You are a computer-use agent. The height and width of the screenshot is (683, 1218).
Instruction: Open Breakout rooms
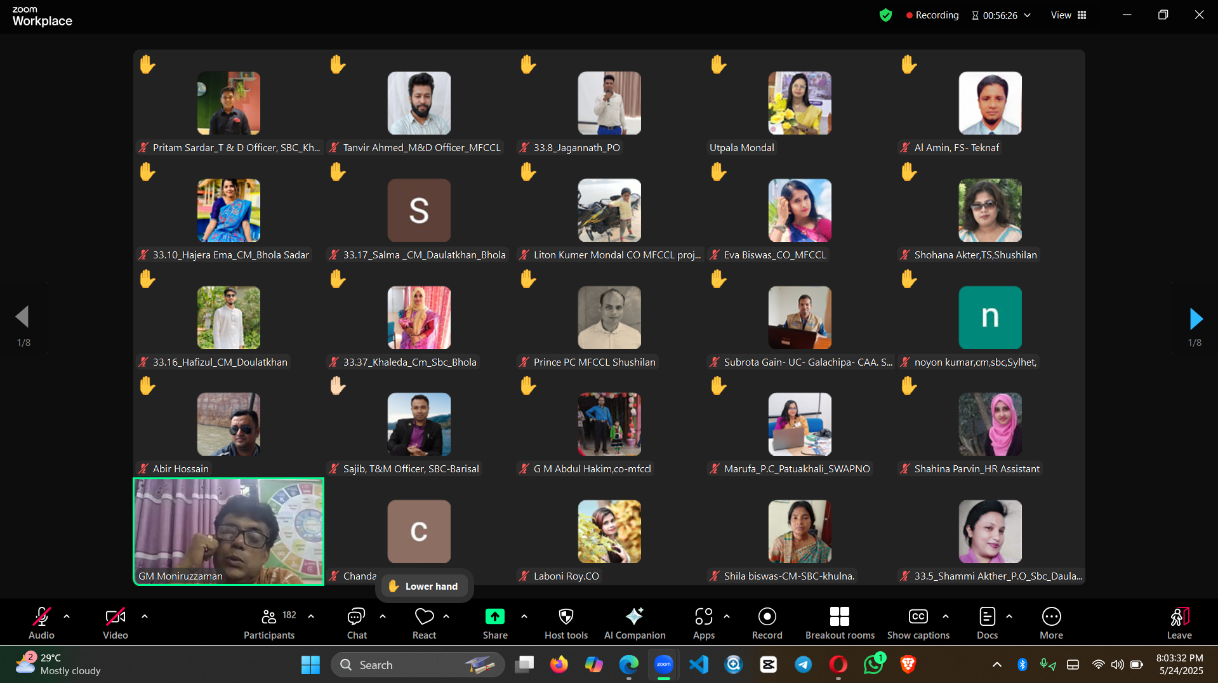tap(839, 623)
